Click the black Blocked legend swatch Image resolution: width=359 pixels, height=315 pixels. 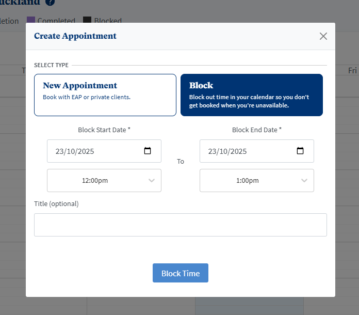[87, 21]
